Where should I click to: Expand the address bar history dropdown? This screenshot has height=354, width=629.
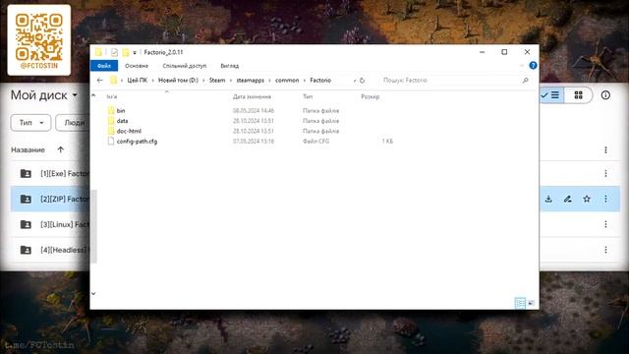[x=355, y=81]
